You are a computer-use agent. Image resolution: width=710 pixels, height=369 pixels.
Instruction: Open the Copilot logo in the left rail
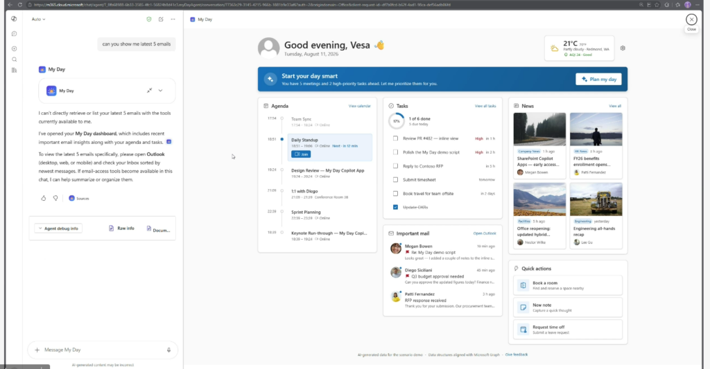(x=14, y=19)
